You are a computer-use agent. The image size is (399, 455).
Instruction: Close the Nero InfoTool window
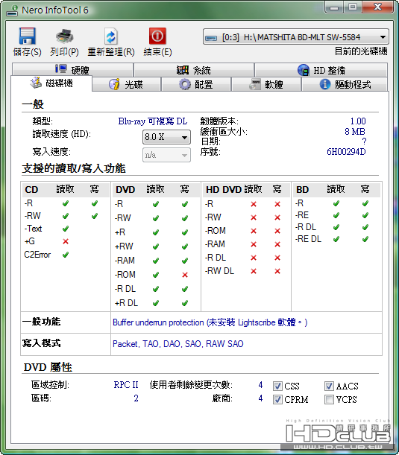click(x=378, y=7)
